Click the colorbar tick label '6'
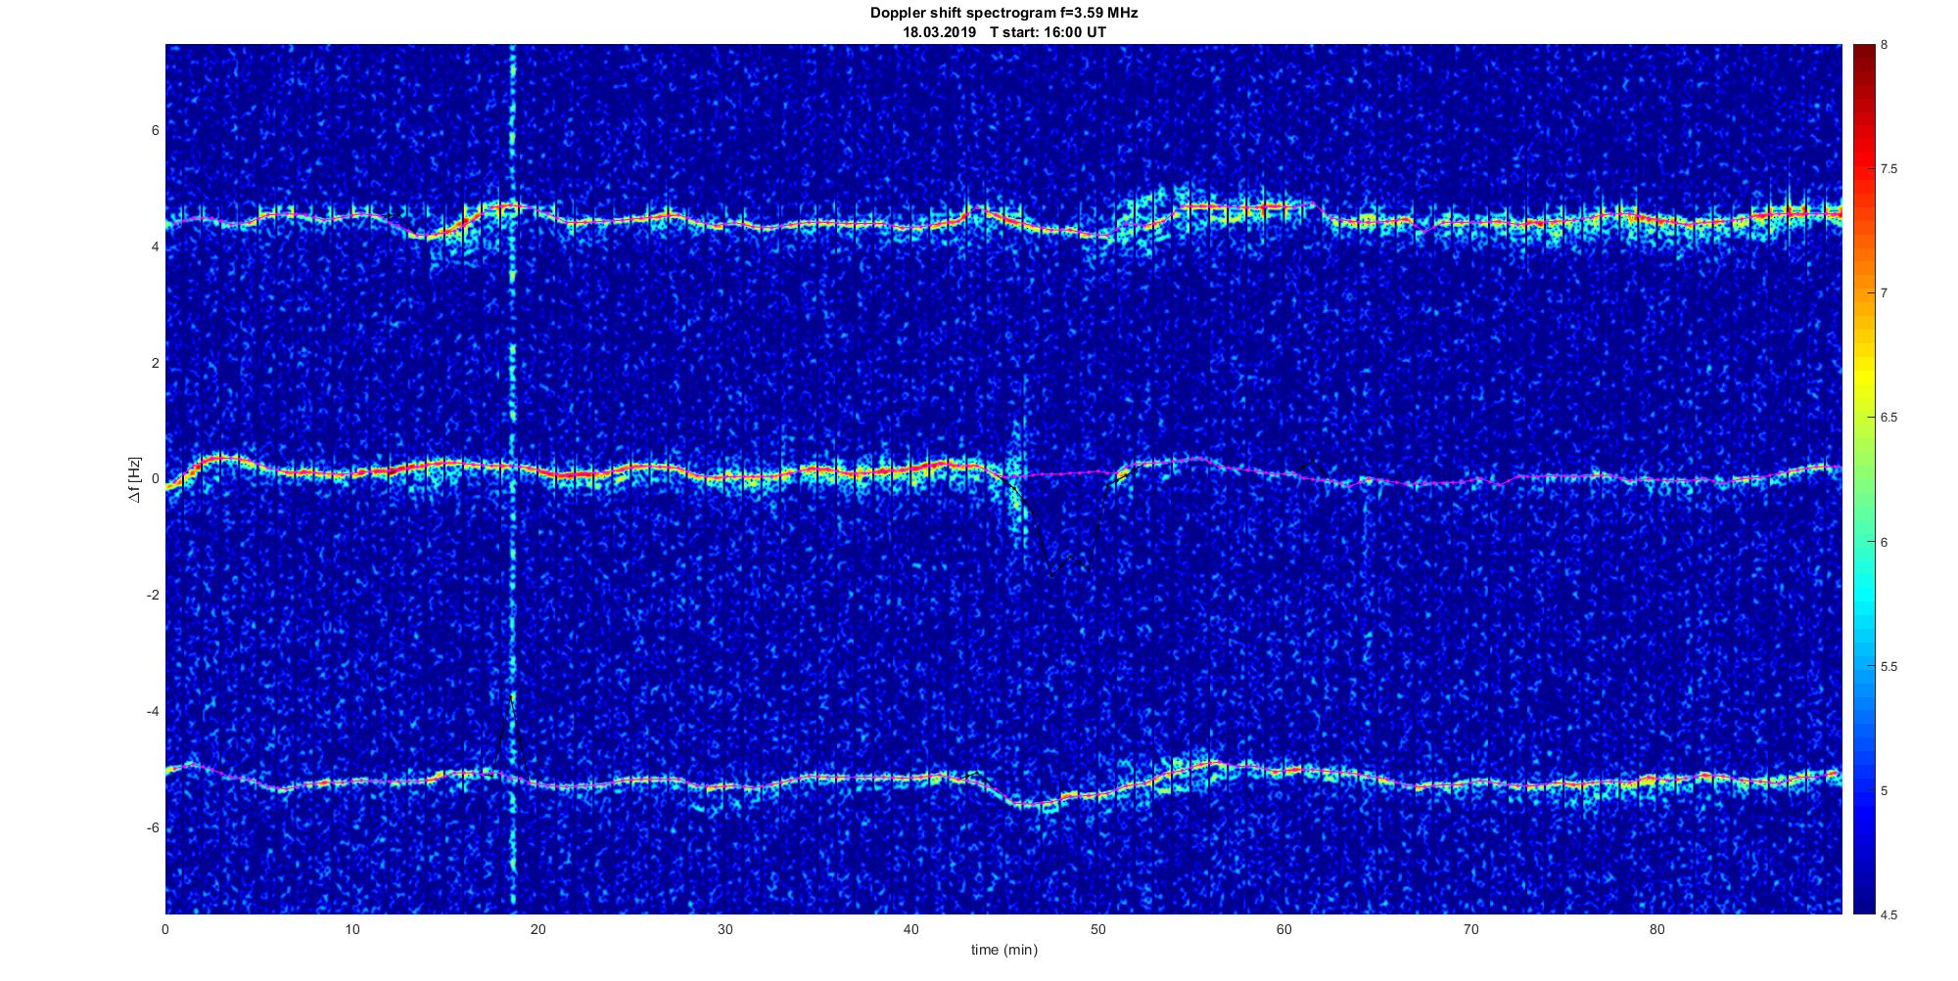The image size is (1958, 981). tap(1884, 542)
